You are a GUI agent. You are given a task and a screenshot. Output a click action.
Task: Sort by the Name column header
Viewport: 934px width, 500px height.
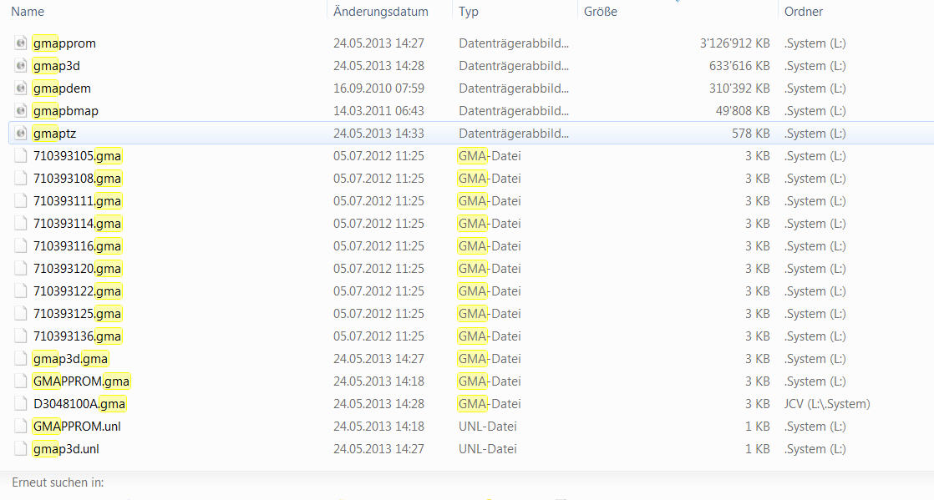(28, 12)
